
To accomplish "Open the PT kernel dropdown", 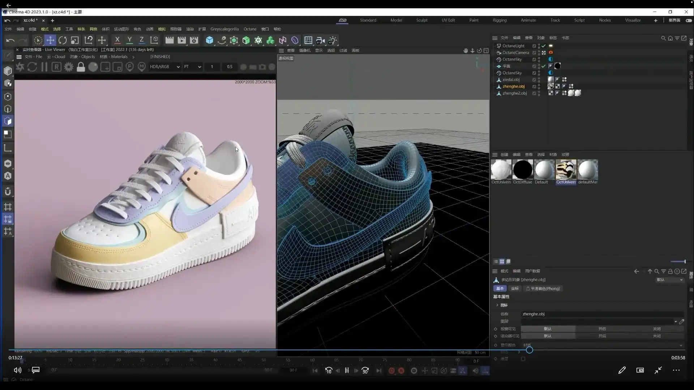I will 192,67.
